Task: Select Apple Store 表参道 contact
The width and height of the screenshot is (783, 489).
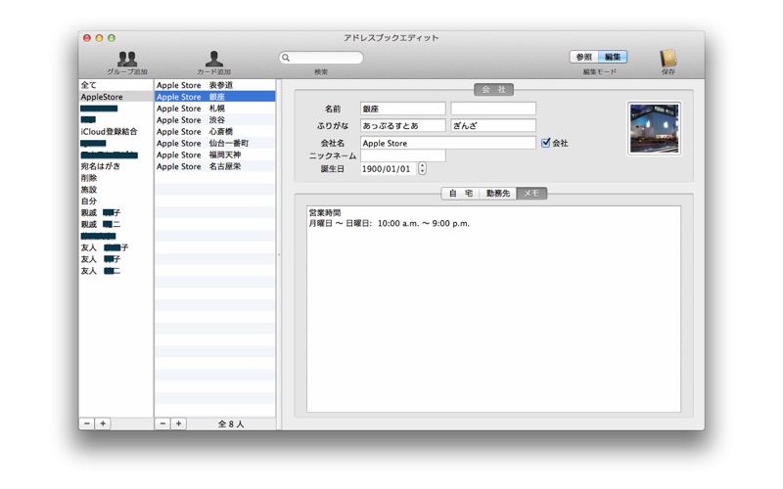Action: click(x=214, y=85)
